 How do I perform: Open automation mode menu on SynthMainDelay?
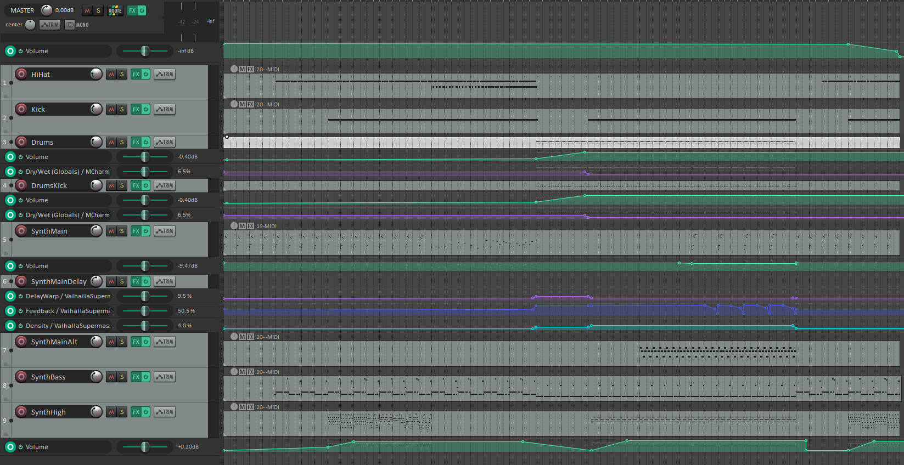tap(165, 281)
